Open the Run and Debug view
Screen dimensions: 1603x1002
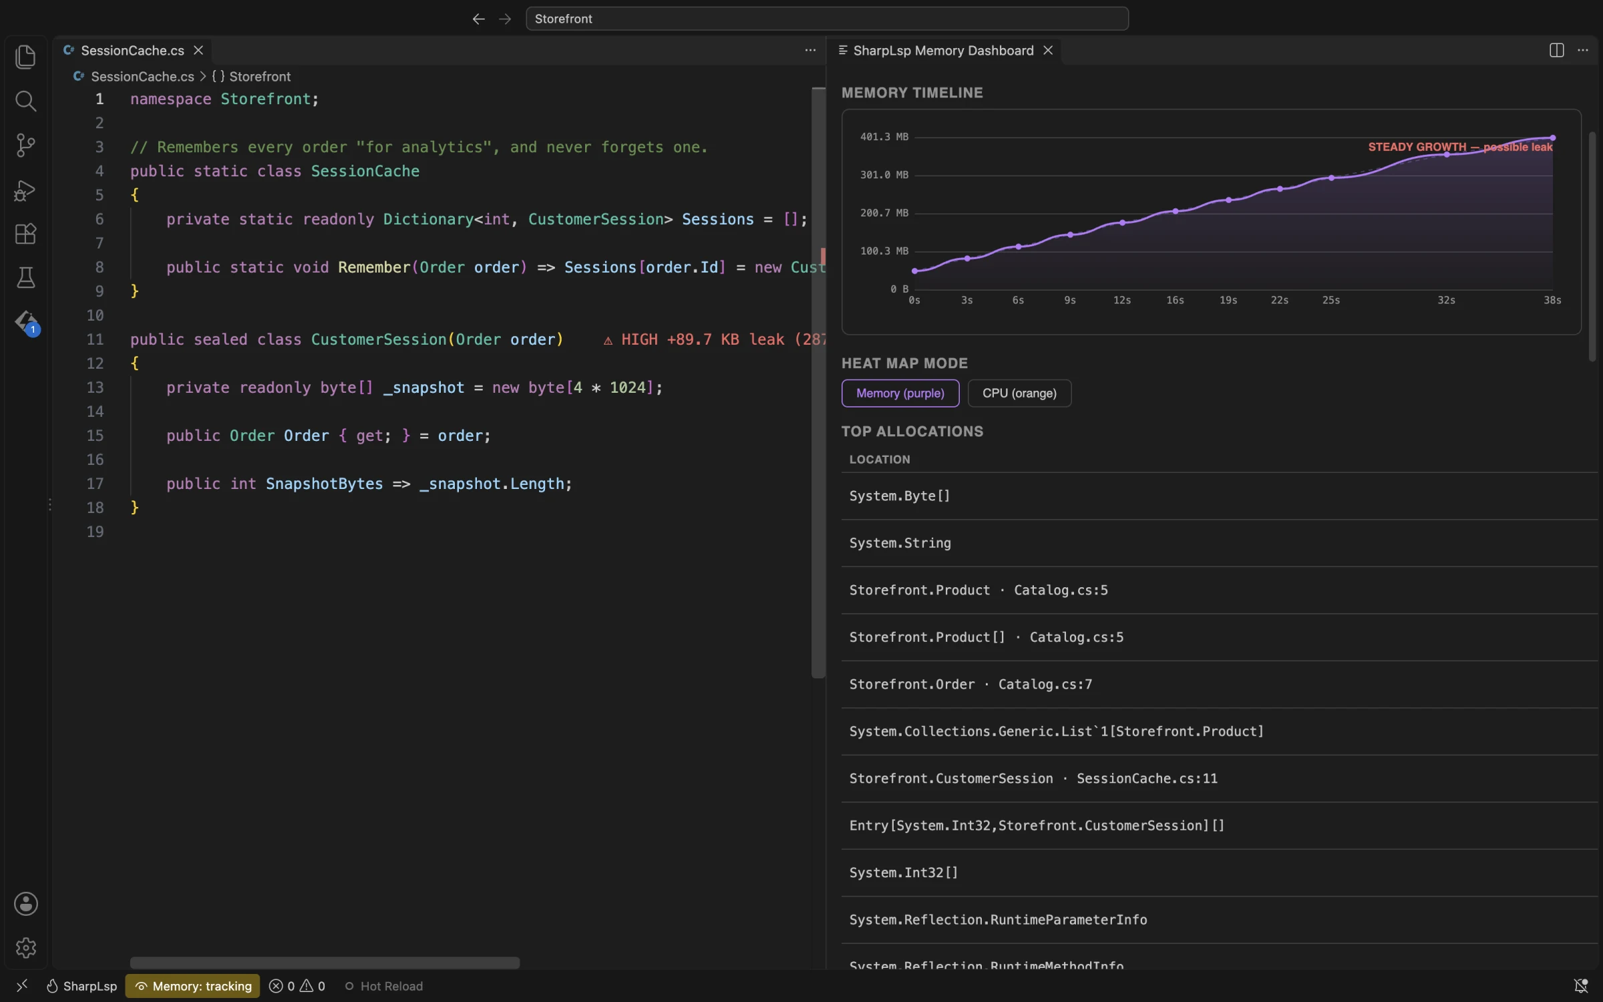coord(25,190)
